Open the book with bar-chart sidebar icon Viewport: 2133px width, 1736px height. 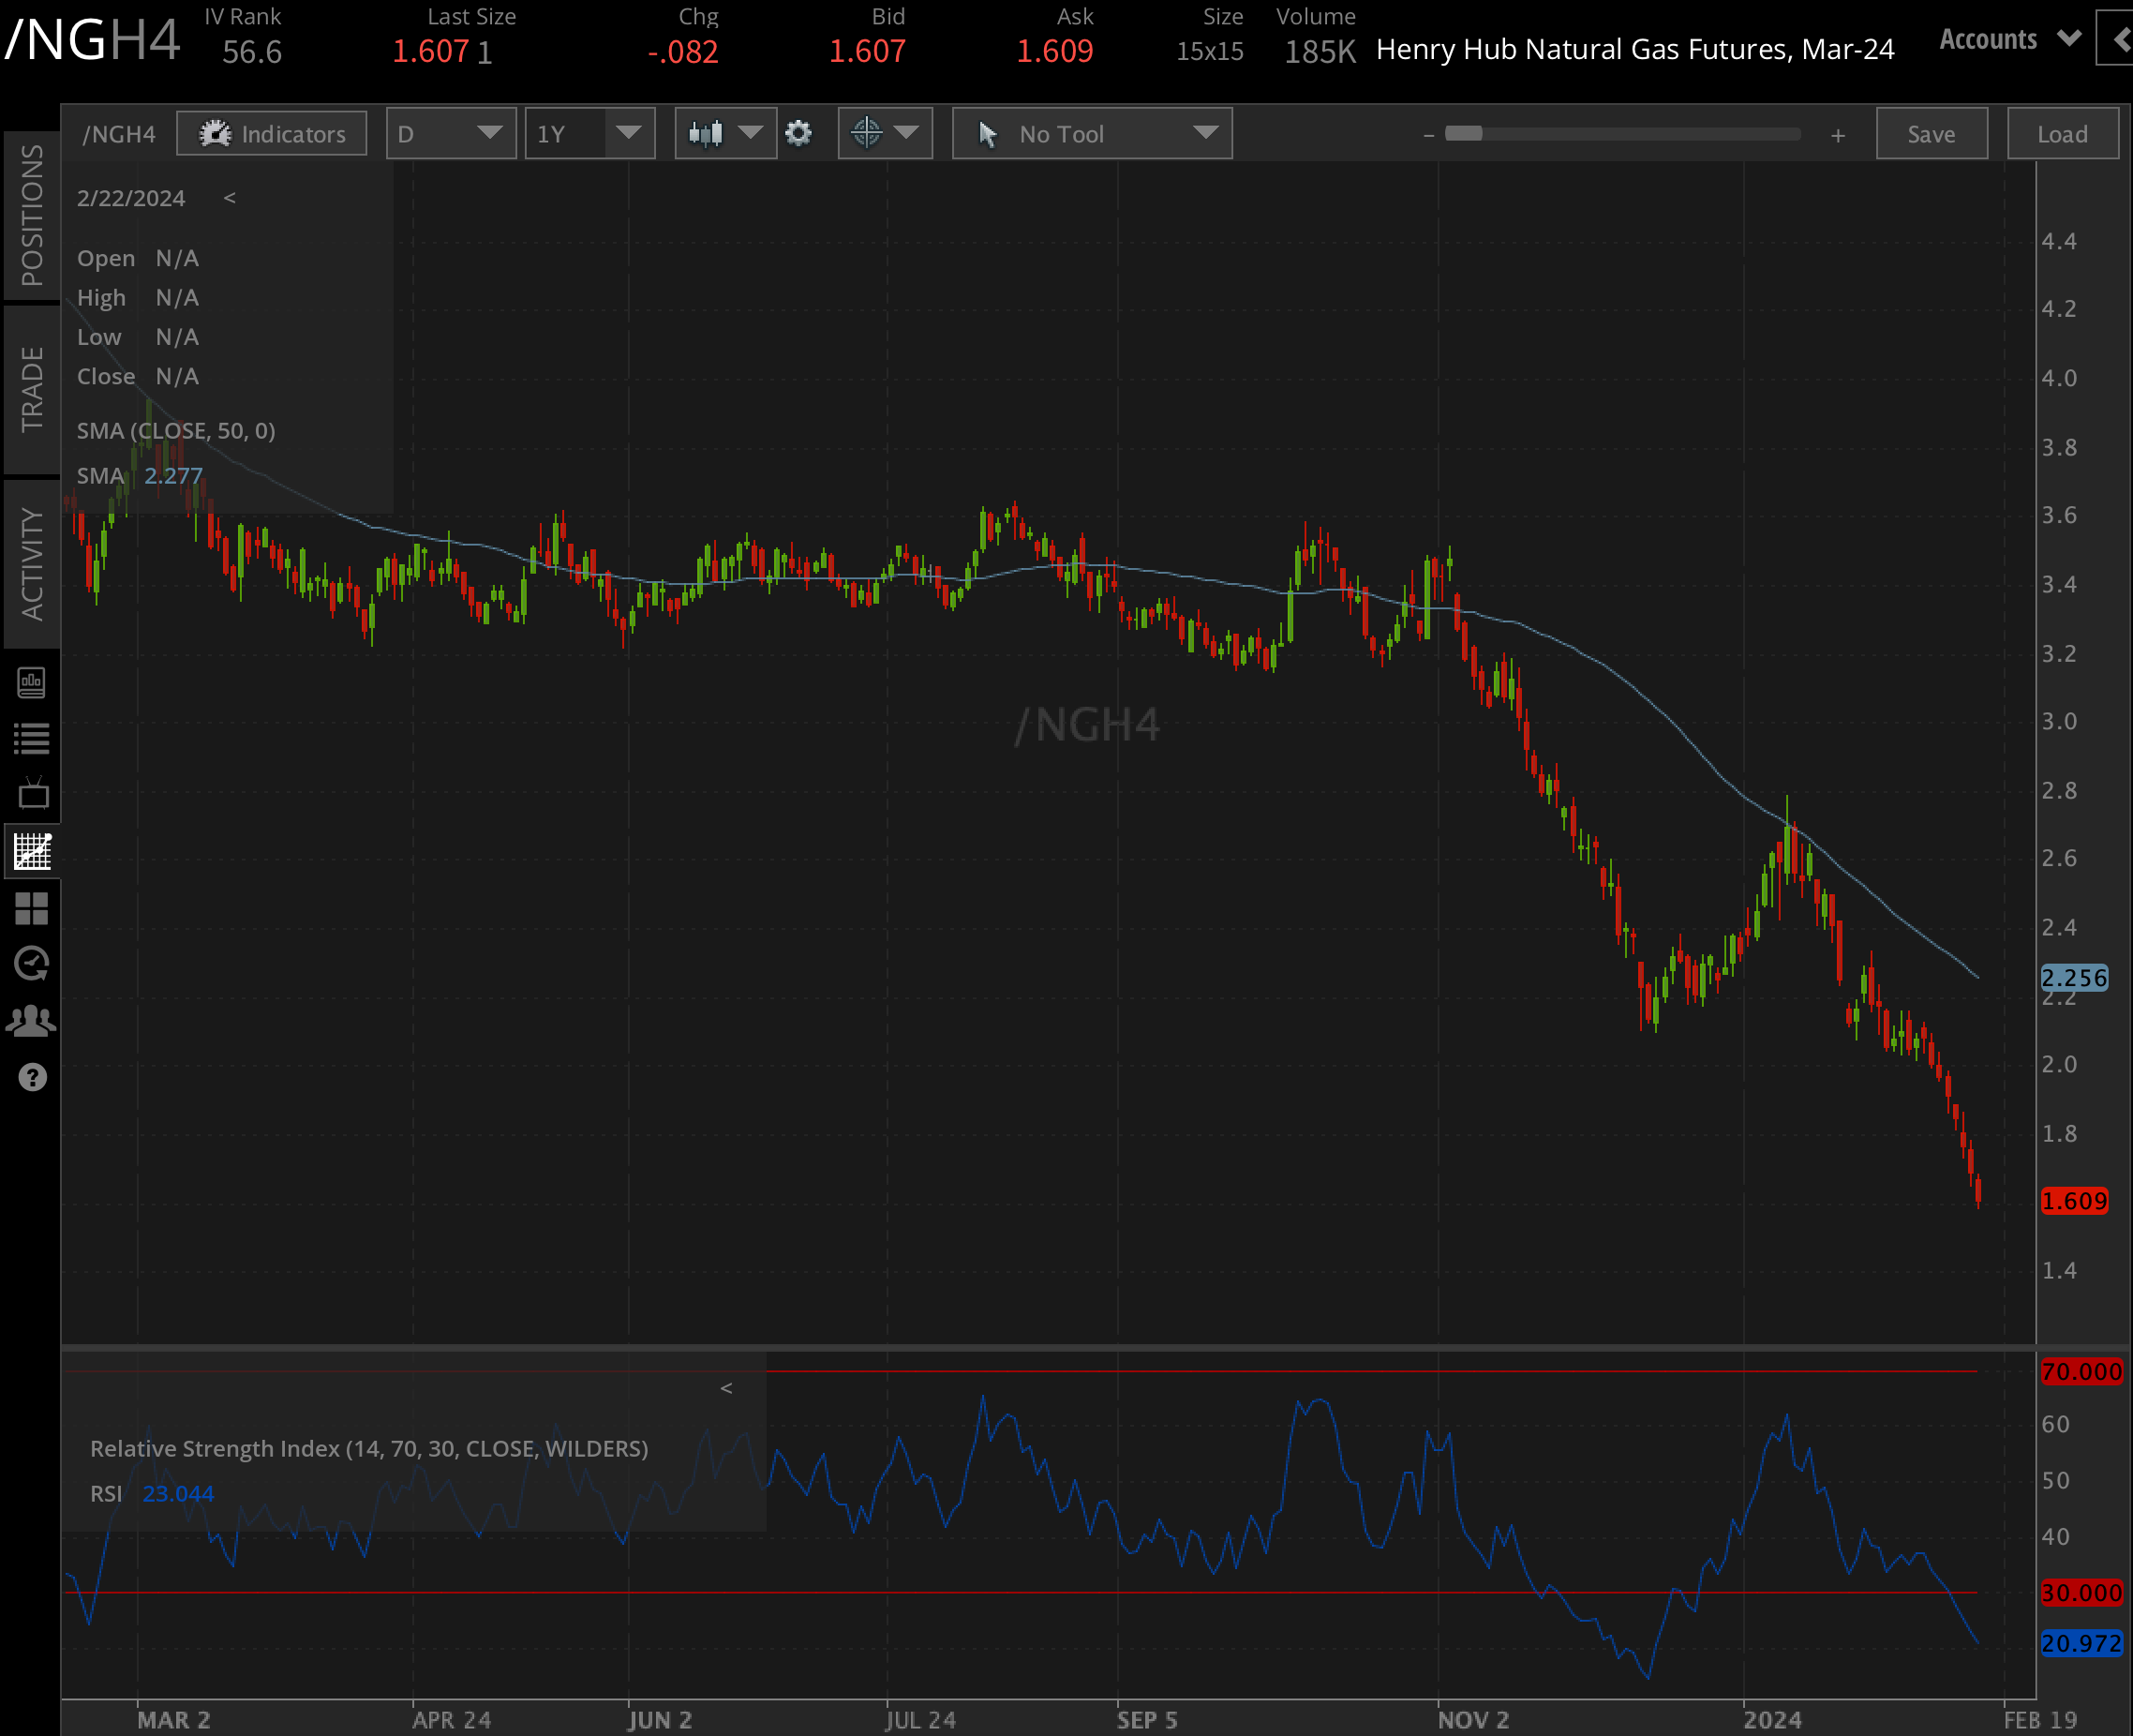tap(33, 683)
